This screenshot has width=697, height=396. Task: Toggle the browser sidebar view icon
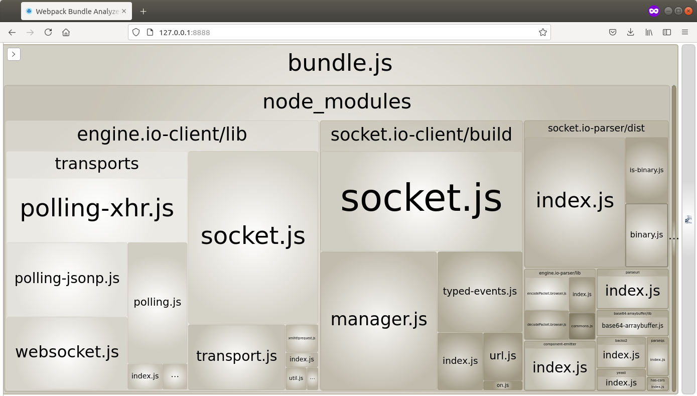tap(666, 32)
